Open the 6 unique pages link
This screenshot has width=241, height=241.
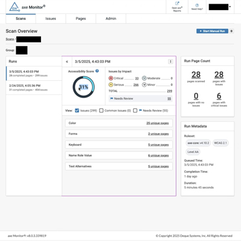[158, 155]
